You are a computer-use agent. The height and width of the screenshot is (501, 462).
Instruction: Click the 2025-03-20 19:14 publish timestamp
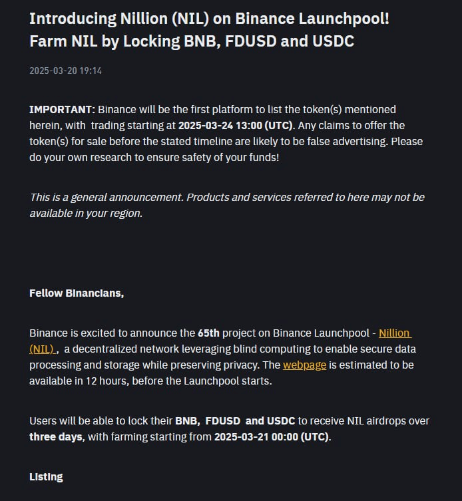(65, 71)
